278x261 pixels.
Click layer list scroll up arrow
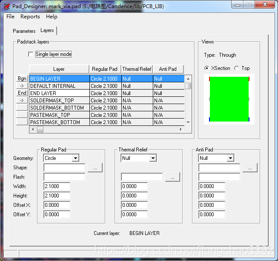[x=188, y=78]
